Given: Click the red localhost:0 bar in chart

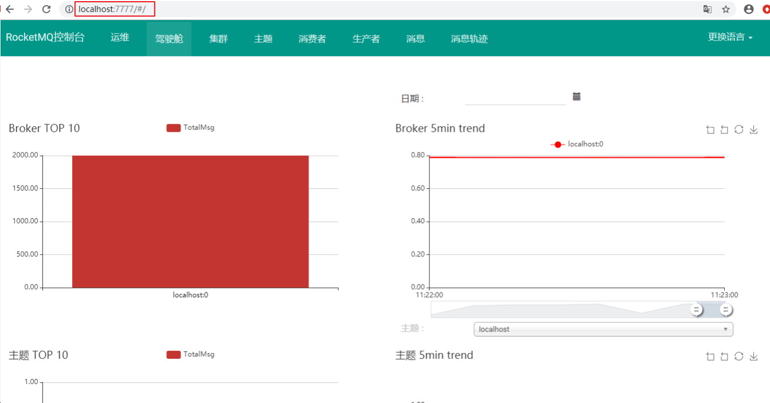Looking at the screenshot, I should pos(190,222).
